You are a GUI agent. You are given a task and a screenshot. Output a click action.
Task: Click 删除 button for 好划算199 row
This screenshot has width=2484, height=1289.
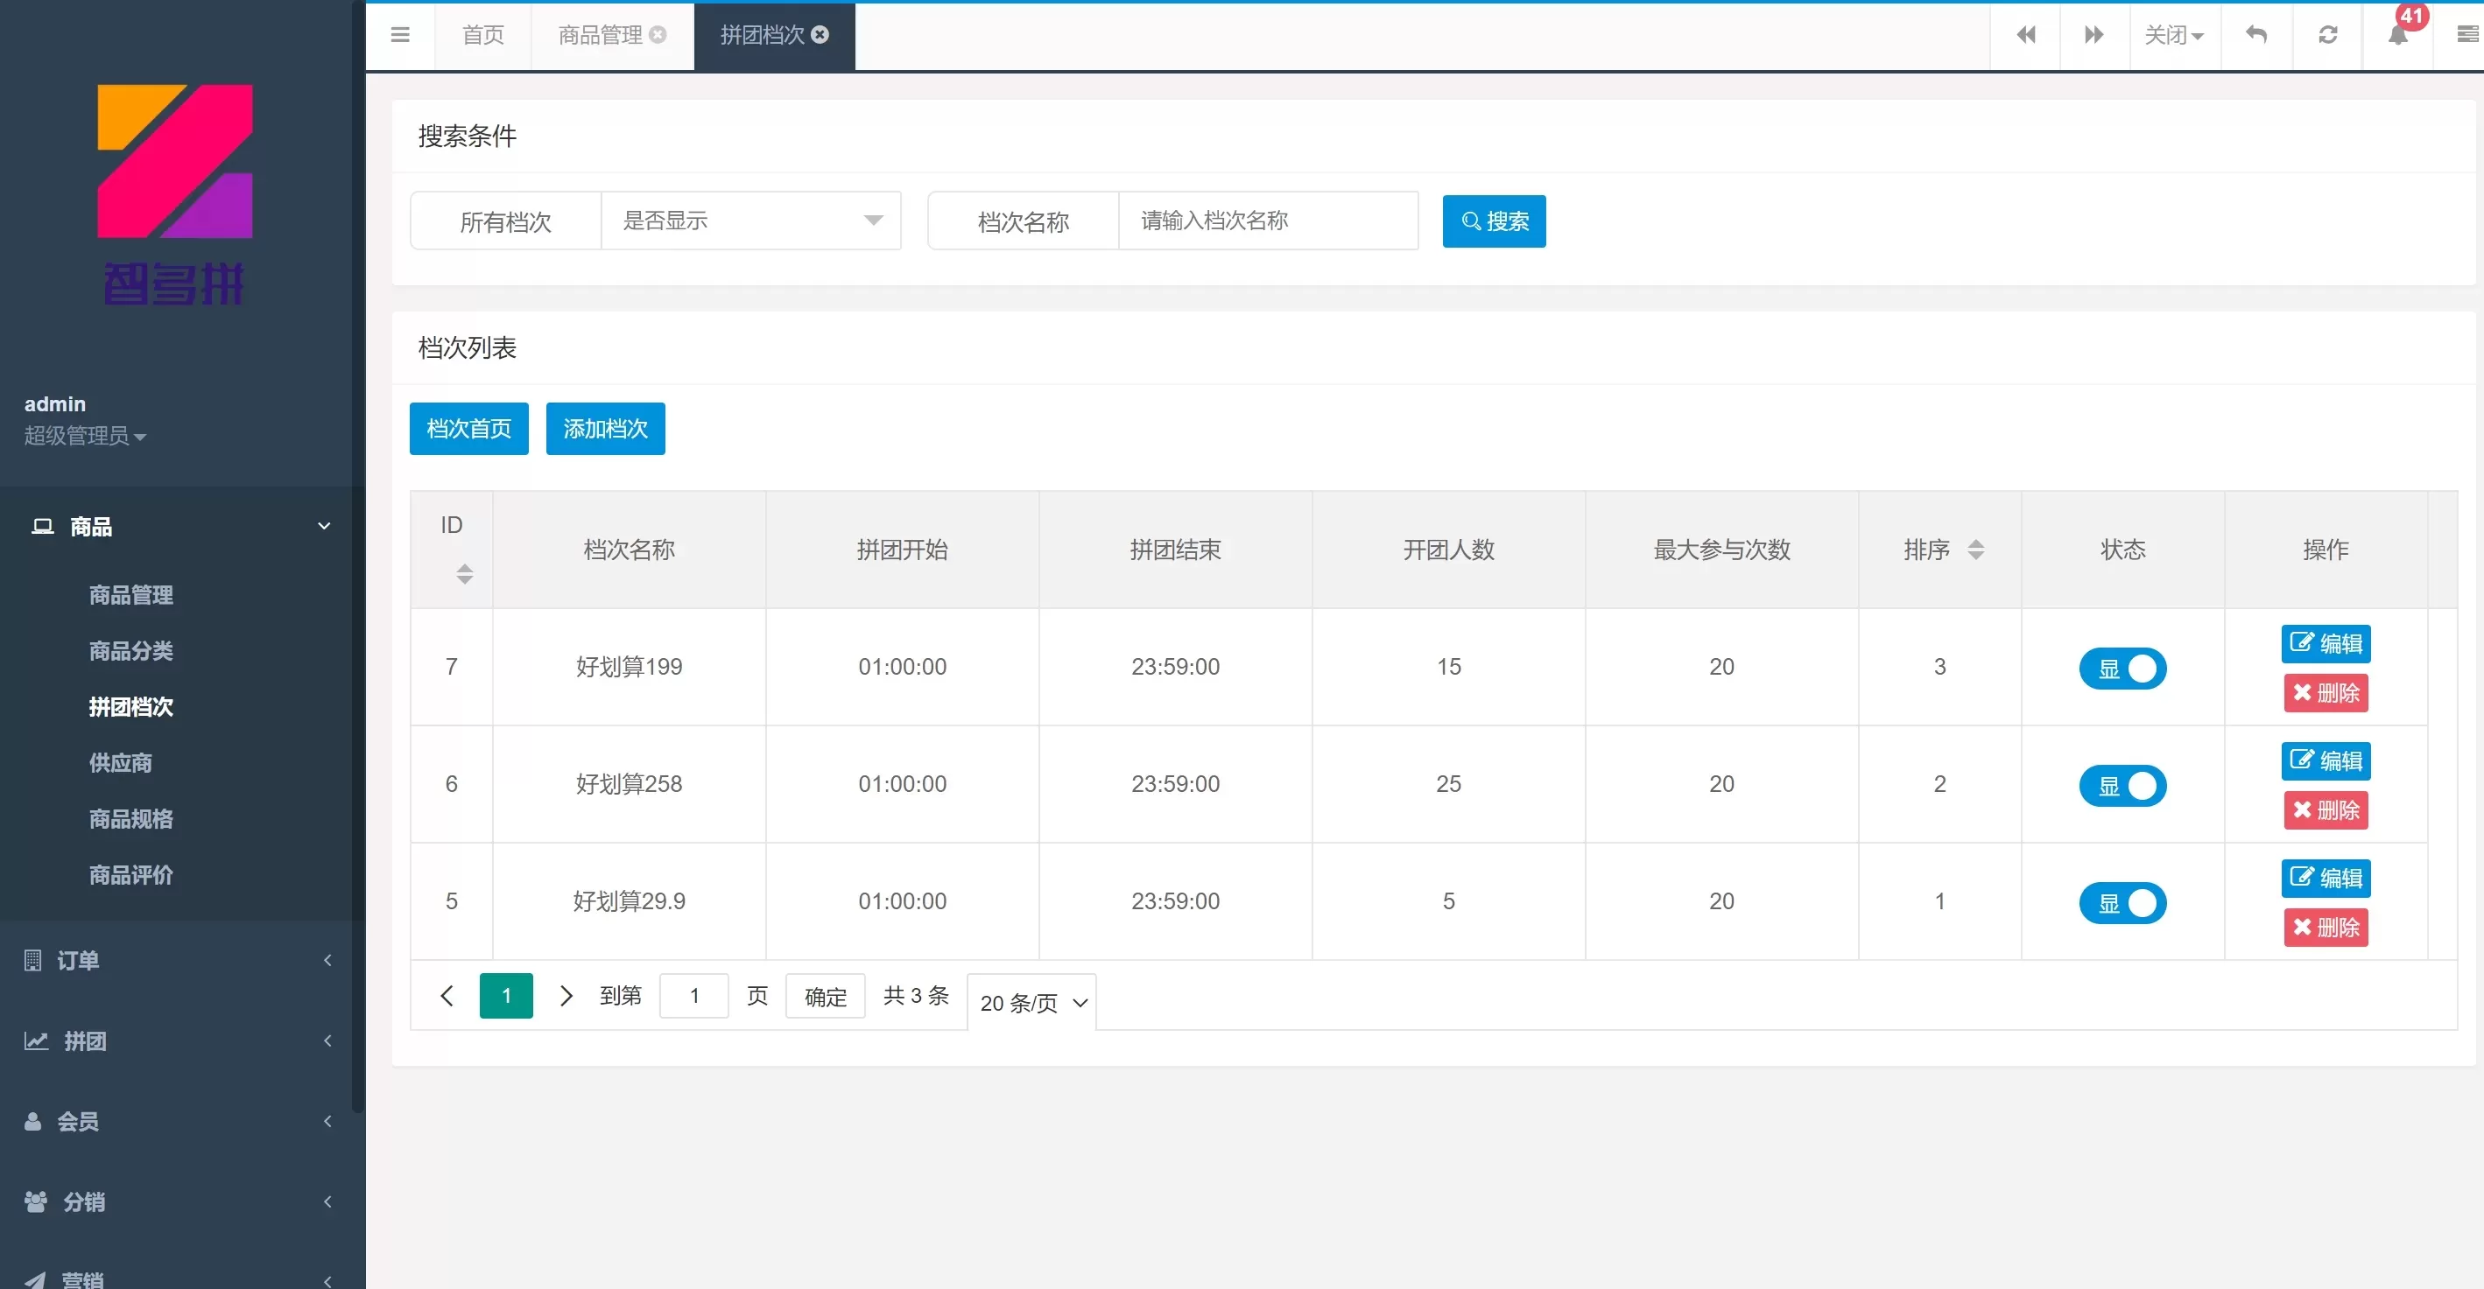click(x=2325, y=693)
